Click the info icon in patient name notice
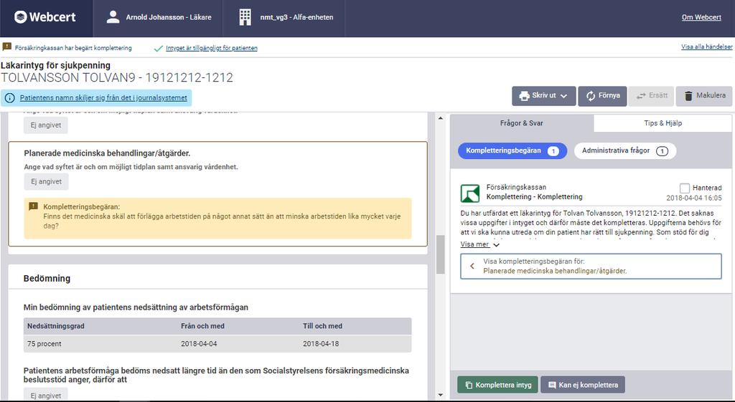Viewport: 735px width, 402px height. pyautogui.click(x=10, y=97)
